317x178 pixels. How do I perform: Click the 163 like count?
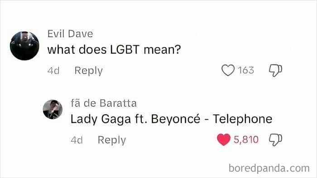[245, 70]
